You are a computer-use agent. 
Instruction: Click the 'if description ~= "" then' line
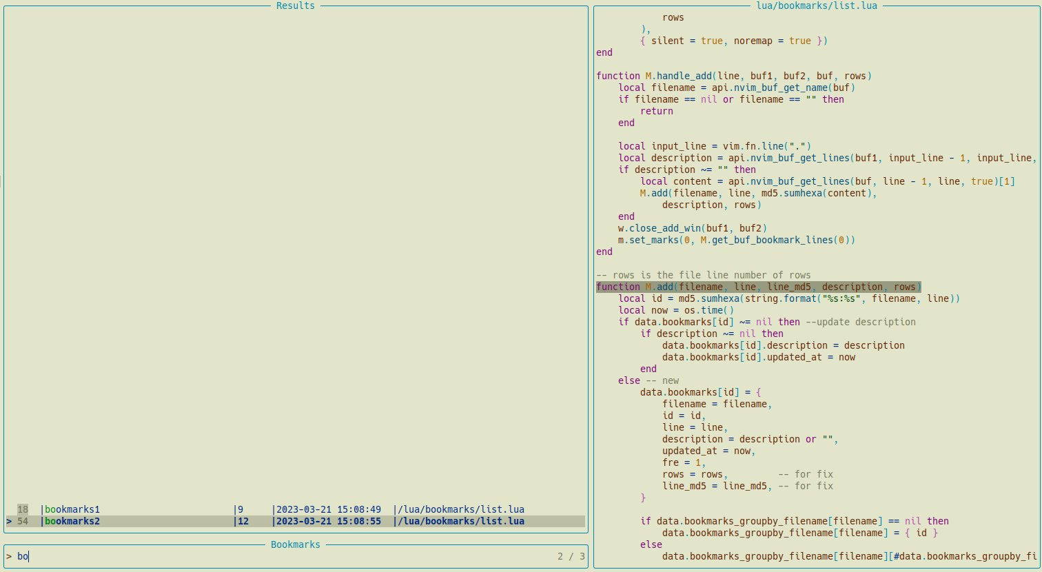[687, 170]
